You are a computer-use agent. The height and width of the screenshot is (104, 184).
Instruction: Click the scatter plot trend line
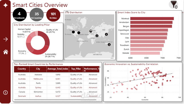coord(142,79)
